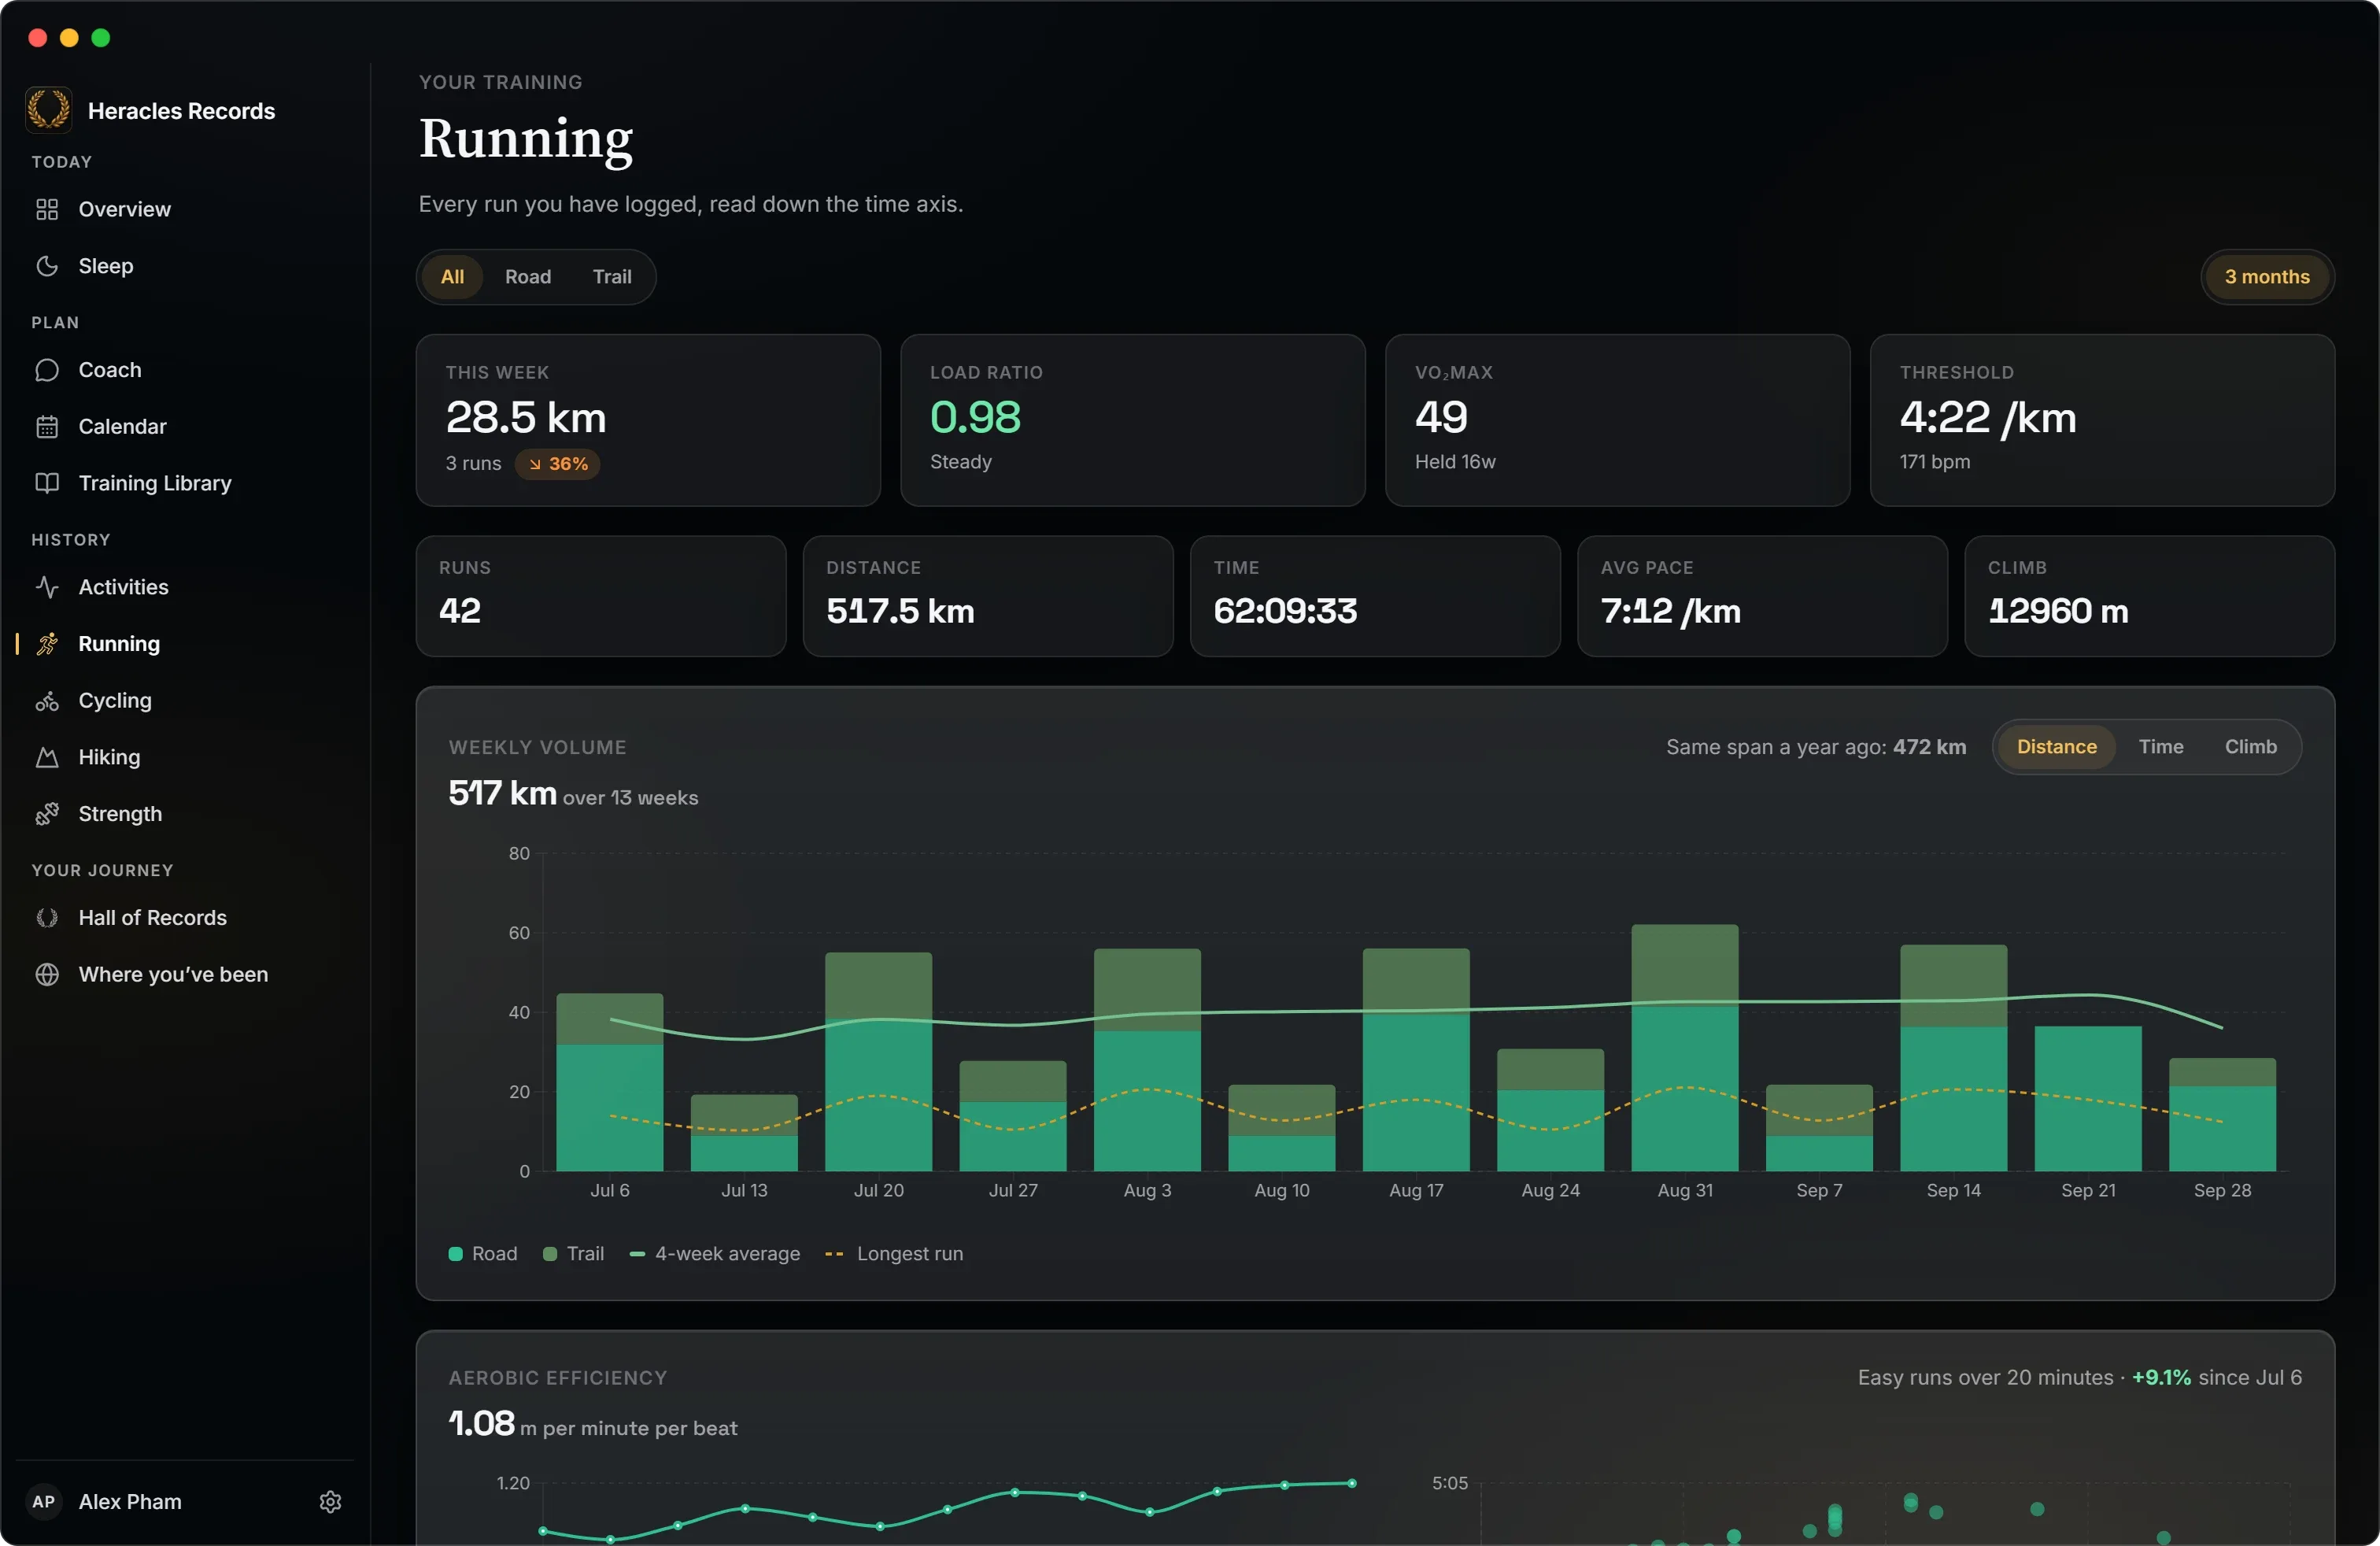This screenshot has height=1546, width=2380.
Task: Toggle the Road legend color swatch
Action: tap(456, 1254)
